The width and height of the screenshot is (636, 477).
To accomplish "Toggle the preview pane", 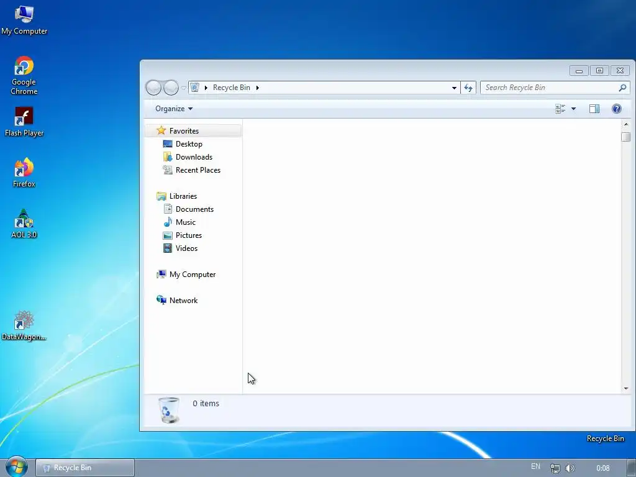I will pyautogui.click(x=594, y=109).
